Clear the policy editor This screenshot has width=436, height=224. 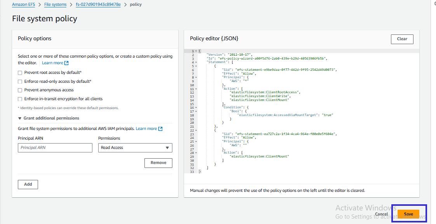[x=402, y=39]
